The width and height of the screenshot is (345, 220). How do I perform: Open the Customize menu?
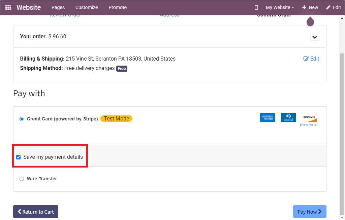click(x=86, y=7)
